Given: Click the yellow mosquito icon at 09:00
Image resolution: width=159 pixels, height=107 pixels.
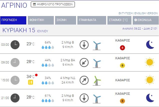Looking at the screenshot, I should click(122, 65).
